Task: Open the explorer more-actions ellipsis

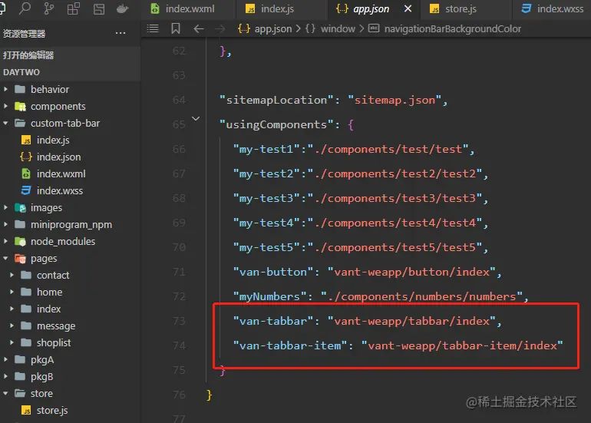Action: click(121, 33)
